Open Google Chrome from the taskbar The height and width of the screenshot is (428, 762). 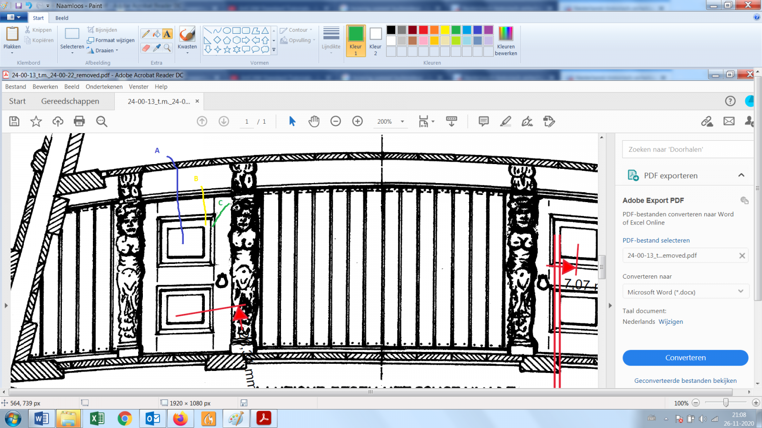pyautogui.click(x=125, y=418)
